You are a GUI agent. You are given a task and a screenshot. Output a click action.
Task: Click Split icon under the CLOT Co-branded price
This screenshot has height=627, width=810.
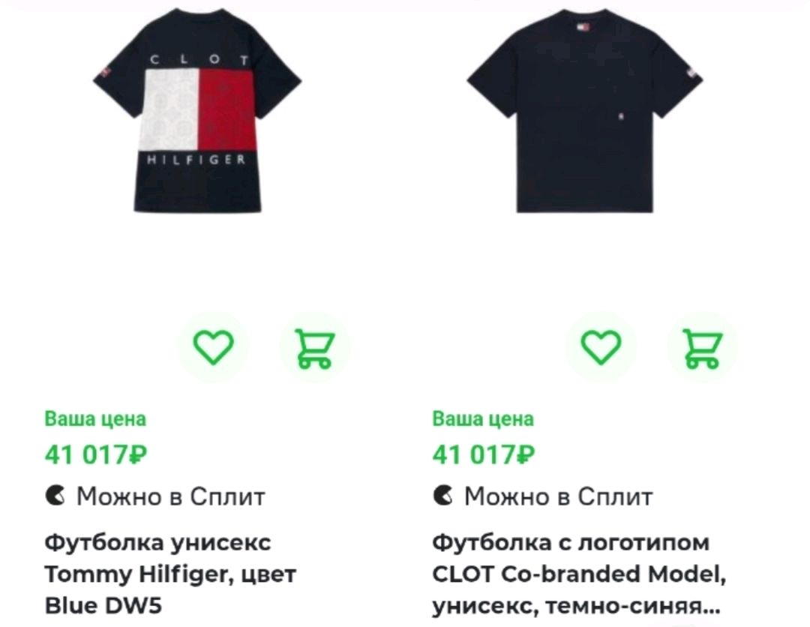(x=442, y=496)
